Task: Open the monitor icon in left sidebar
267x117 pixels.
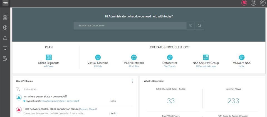Action: click(5, 48)
